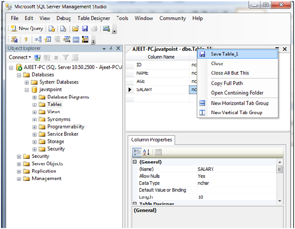This screenshot has height=229, width=295.
Task: Click the New Vertical Tab Group icon
Action: (202, 112)
